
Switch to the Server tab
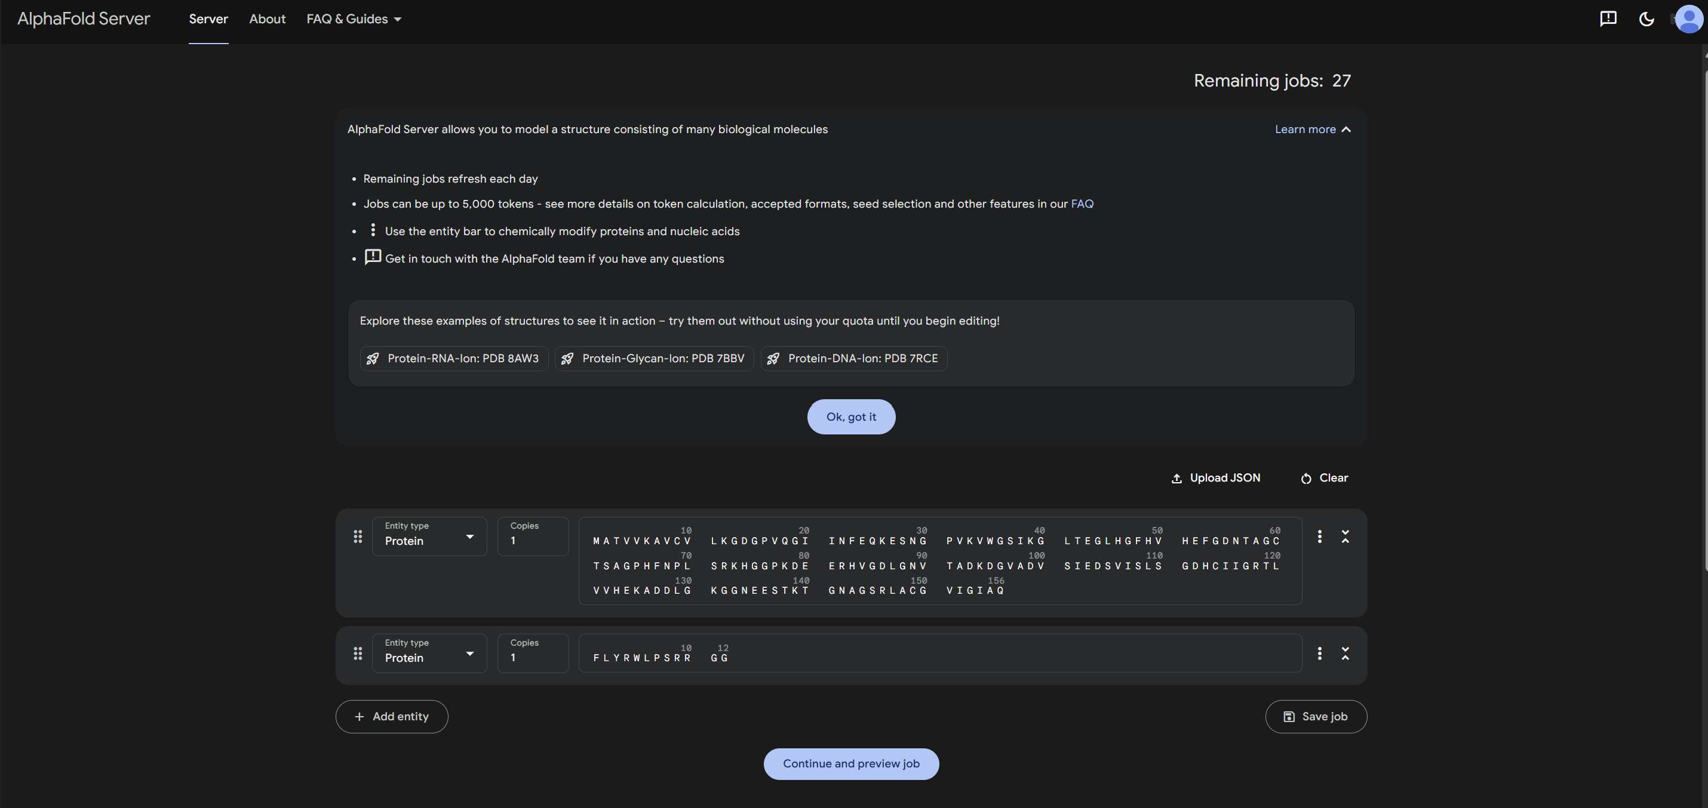pos(208,18)
